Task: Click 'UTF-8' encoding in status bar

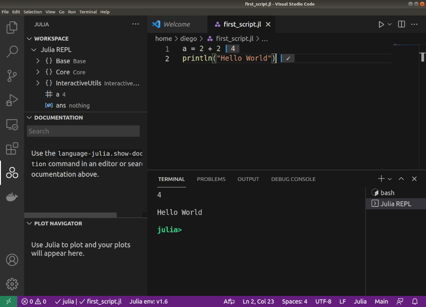Action: [323, 301]
